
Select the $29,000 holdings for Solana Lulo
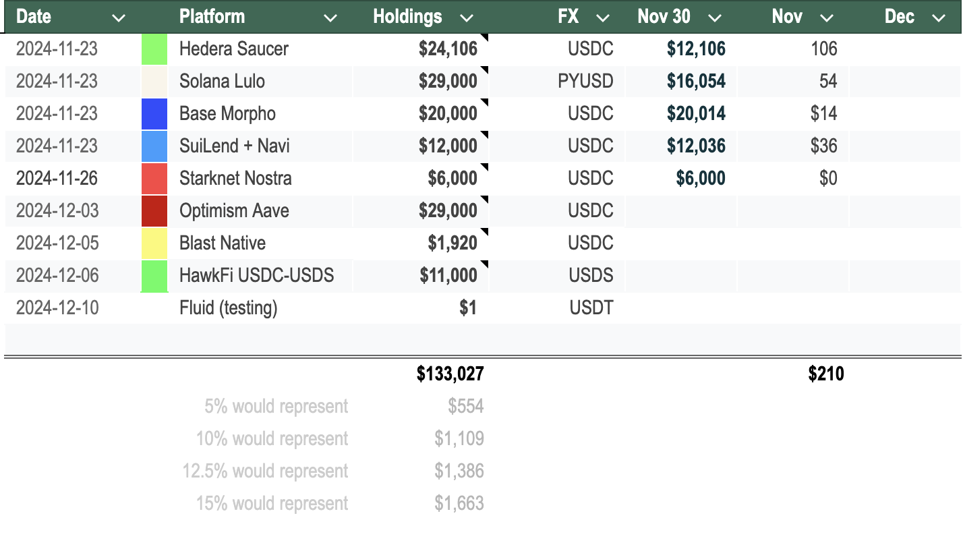point(420,81)
